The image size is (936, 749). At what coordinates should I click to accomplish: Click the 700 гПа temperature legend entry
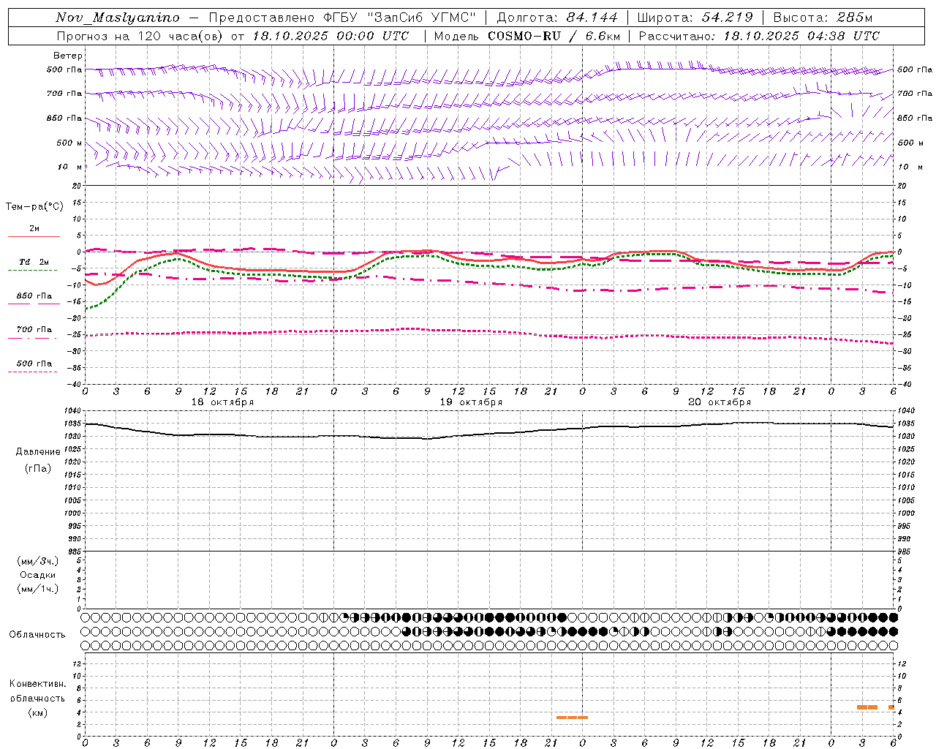(34, 330)
